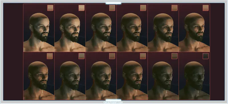Click the lightest-skinned character portrait, first in top row
This screenshot has height=104, width=228.
tap(39, 28)
